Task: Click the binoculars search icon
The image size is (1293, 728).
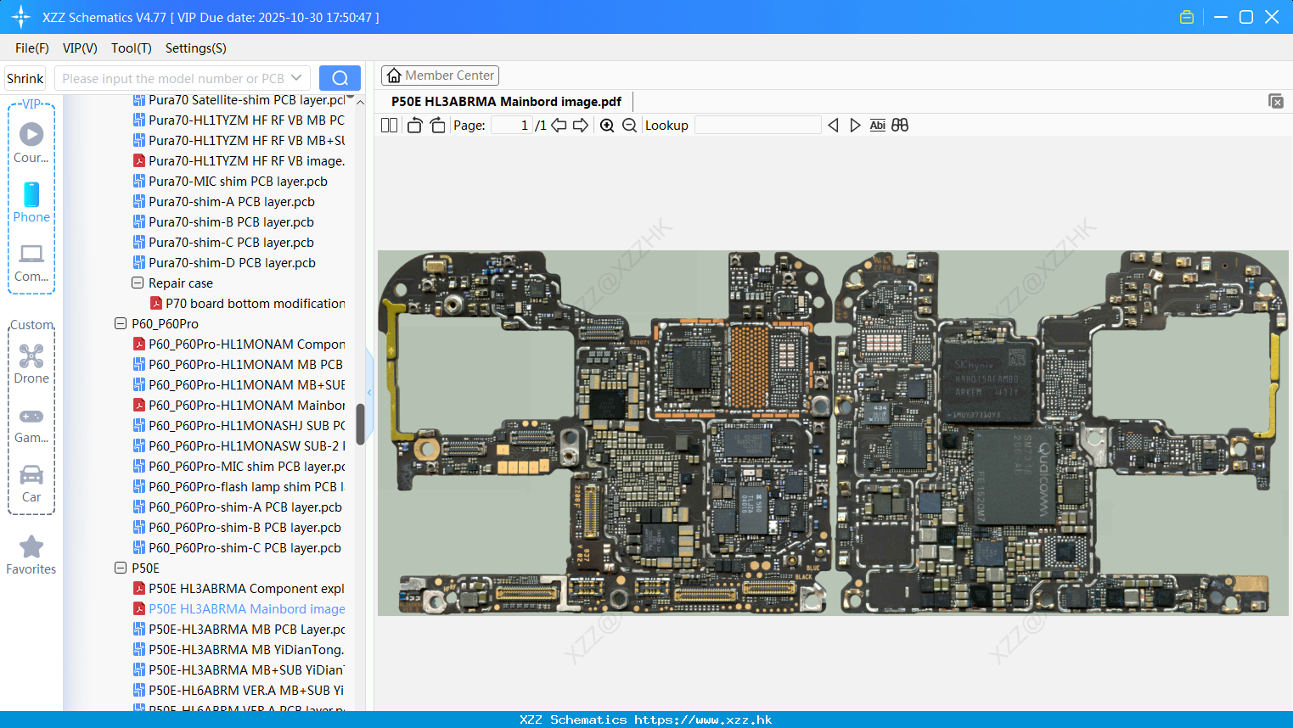Action: point(900,126)
